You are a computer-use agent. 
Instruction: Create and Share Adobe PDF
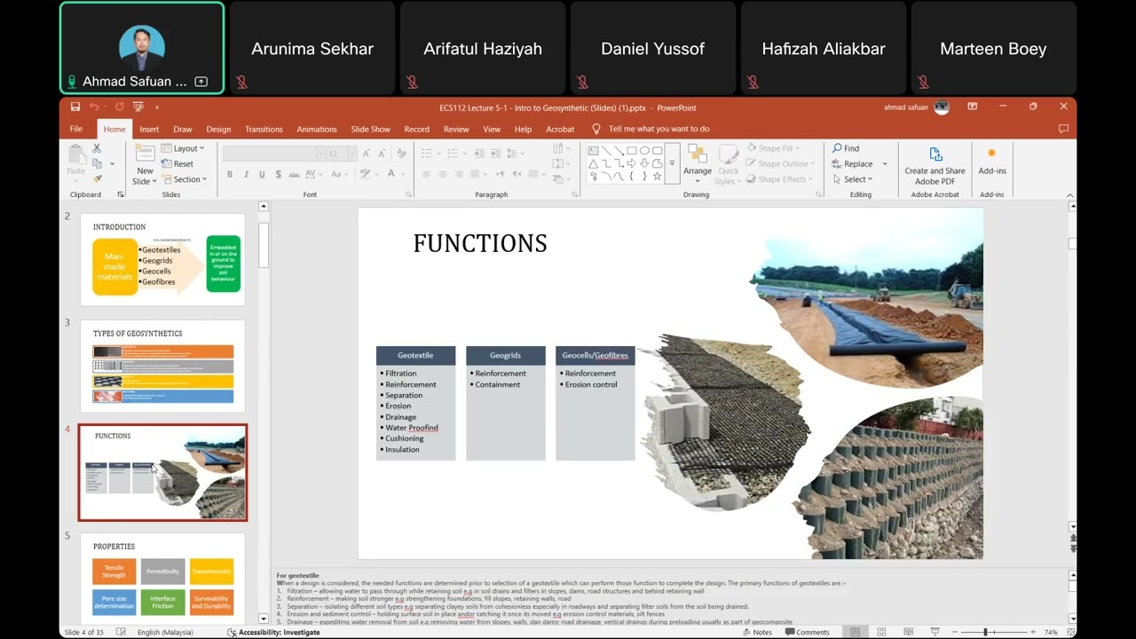935,164
